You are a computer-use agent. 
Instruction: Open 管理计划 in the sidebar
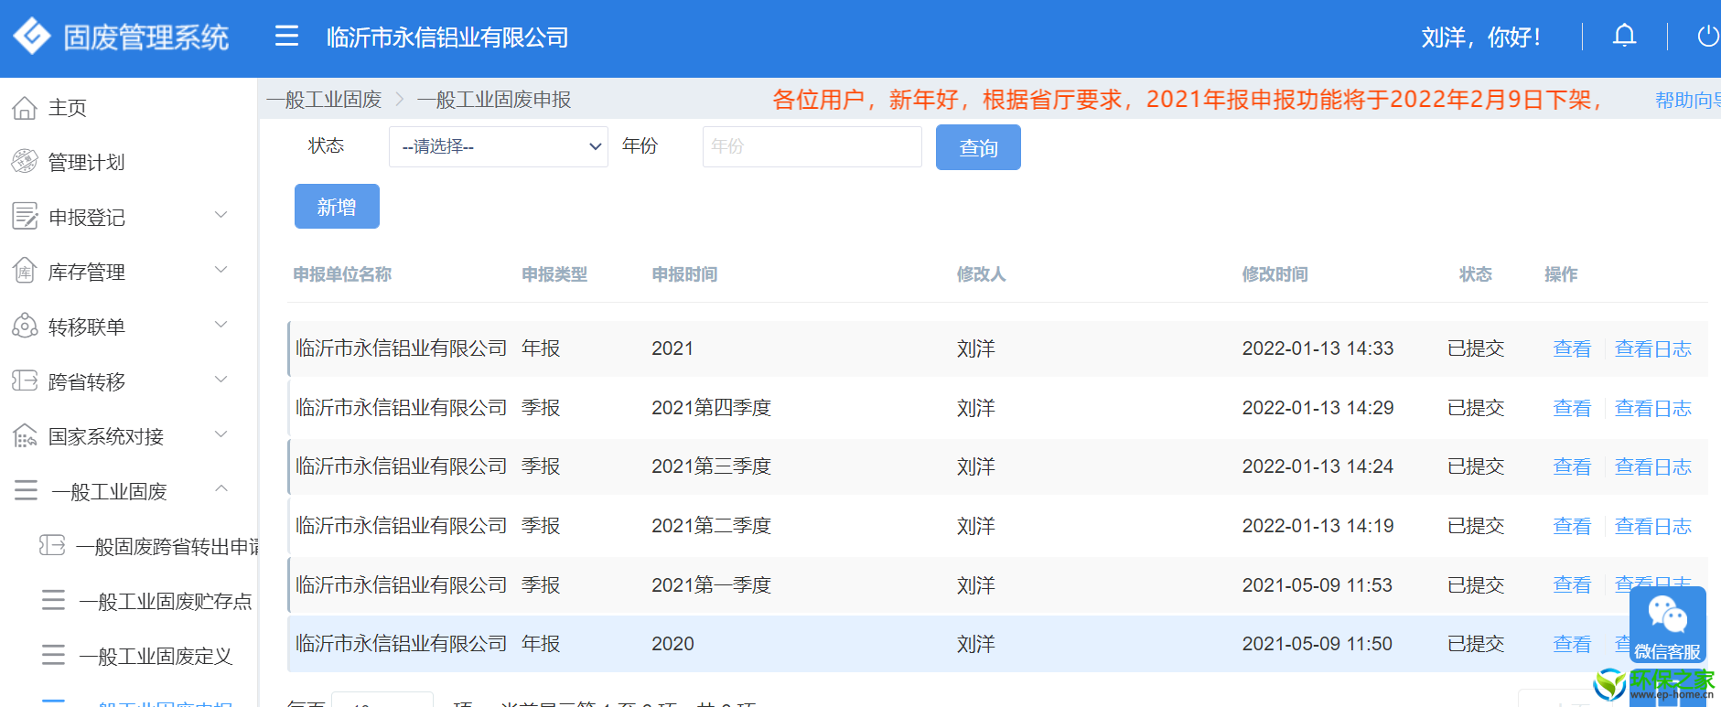pos(86,163)
